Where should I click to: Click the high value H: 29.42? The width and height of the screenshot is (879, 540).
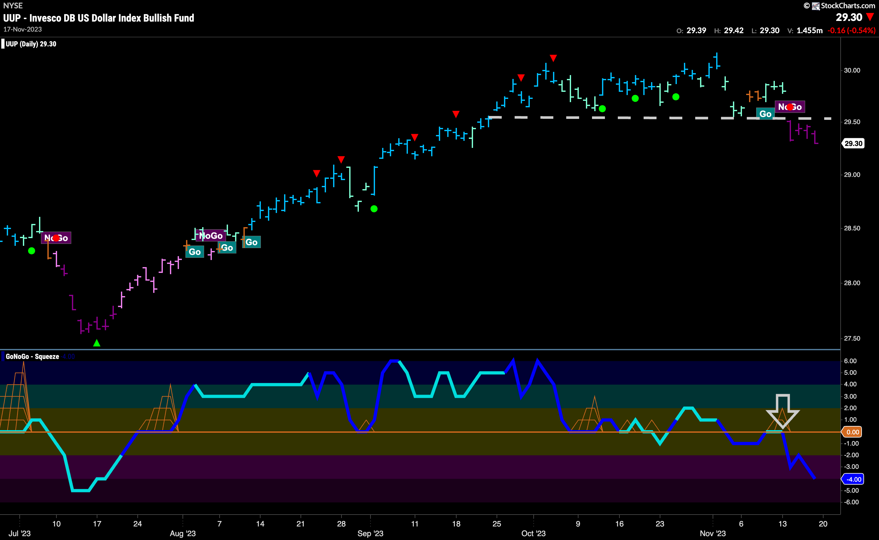point(728,30)
